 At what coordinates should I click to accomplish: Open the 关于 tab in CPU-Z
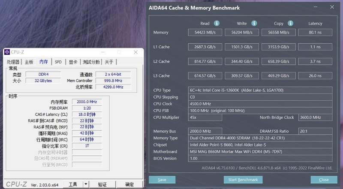point(109,62)
